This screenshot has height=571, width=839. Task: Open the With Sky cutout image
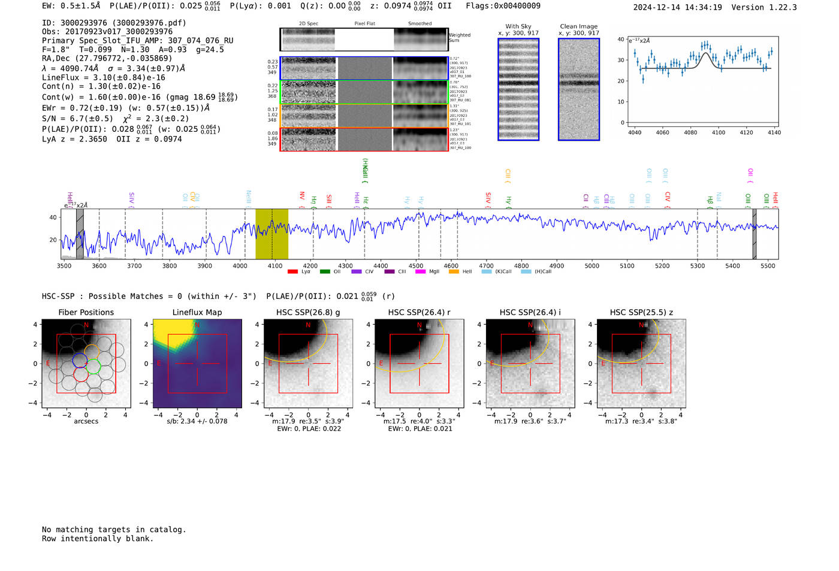tap(518, 89)
